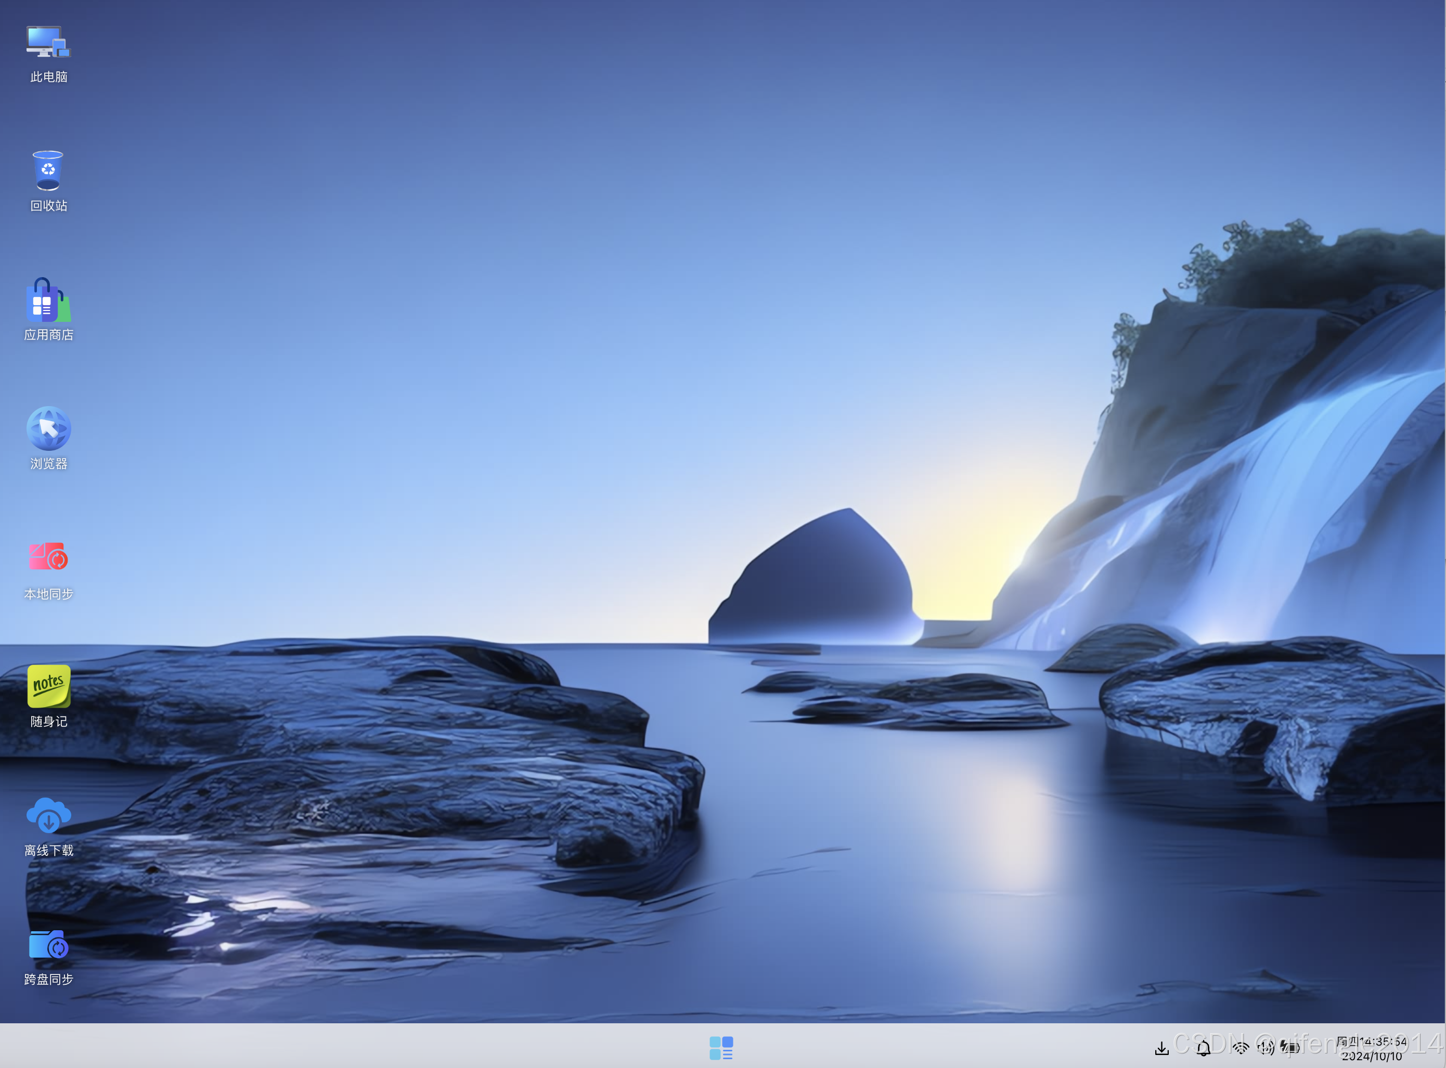Click the 离线下载 offline download cloud icon
The width and height of the screenshot is (1446, 1068).
pos(48,816)
